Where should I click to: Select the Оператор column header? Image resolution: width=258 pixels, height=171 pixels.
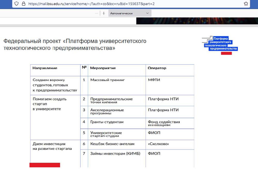(x=157, y=68)
